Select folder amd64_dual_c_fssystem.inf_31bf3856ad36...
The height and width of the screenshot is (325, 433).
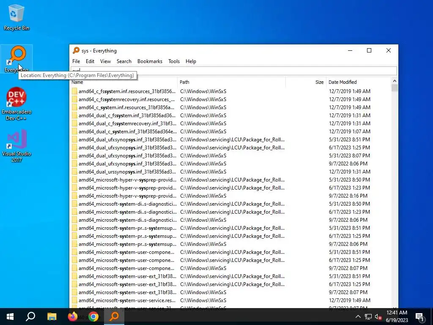point(127,115)
